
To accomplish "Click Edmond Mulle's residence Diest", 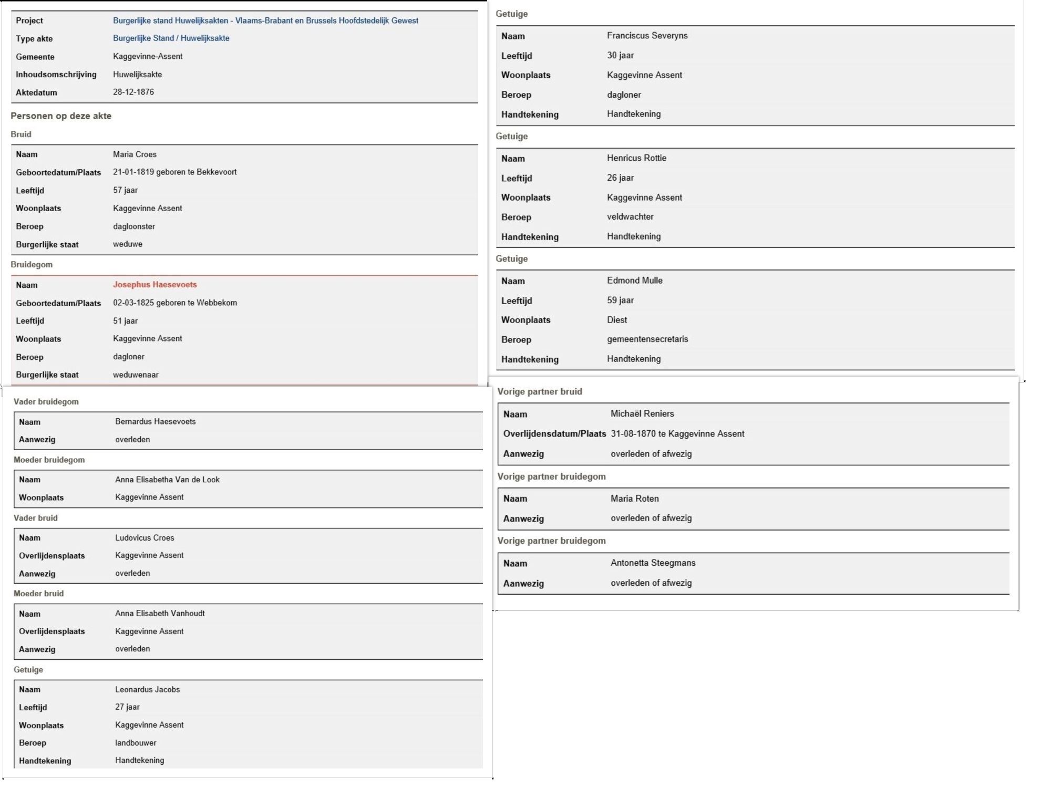I will 617,320.
